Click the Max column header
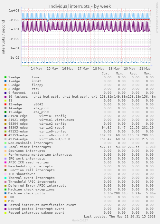Screen dimensions: 160x224 point(147,73)
